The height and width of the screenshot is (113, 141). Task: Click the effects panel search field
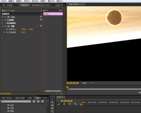16,102
